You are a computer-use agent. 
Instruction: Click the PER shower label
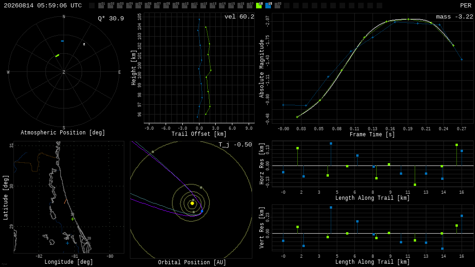(466, 6)
